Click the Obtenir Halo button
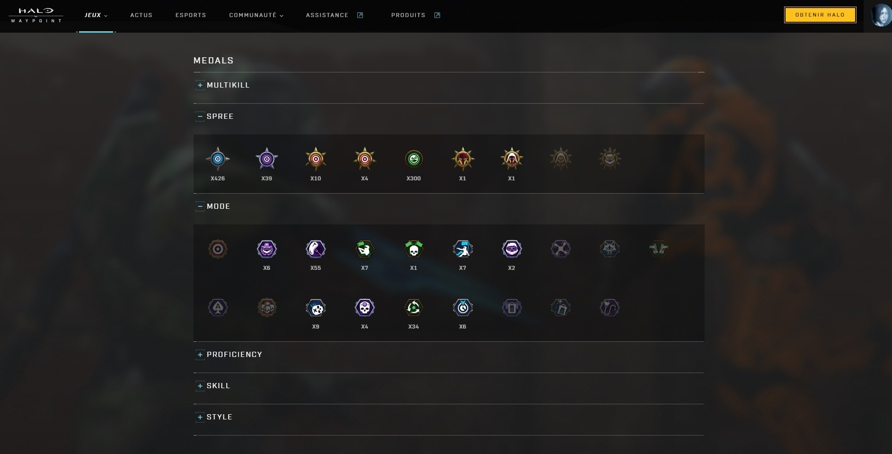 (820, 15)
